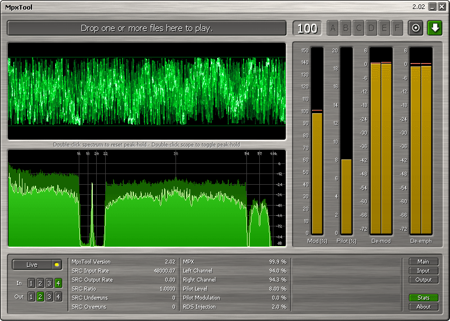Screen dimensions: 450x321
Task: Click the MPX 99.9 % reading
Action: click(x=277, y=262)
